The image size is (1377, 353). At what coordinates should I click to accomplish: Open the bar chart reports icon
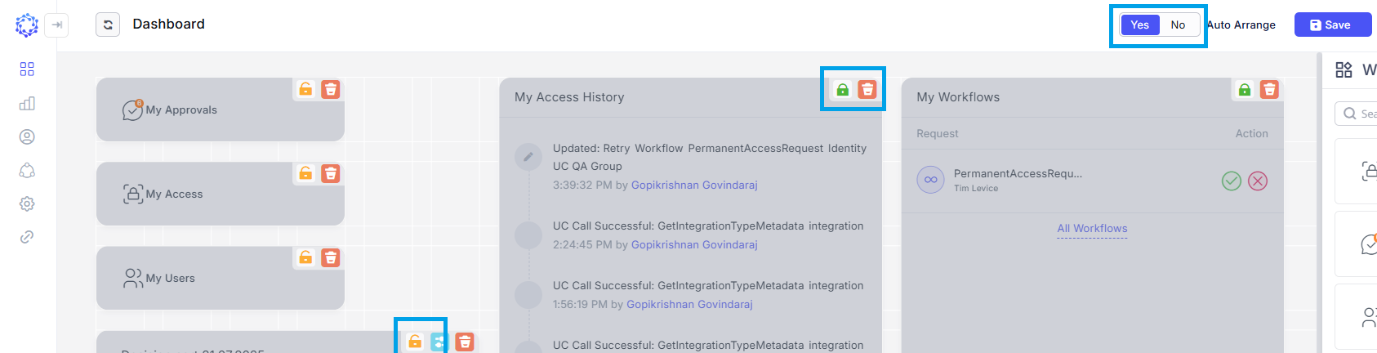27,103
